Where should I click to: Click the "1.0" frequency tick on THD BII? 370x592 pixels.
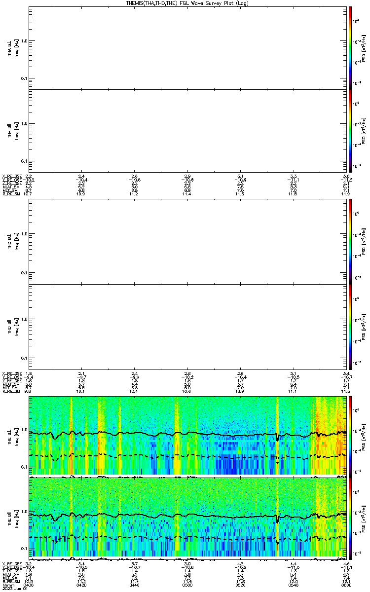tap(25, 319)
